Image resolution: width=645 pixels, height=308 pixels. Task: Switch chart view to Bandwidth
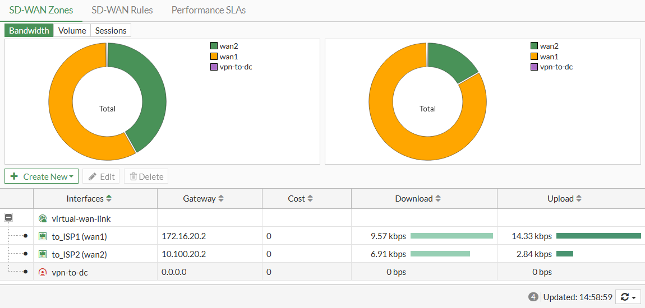click(29, 31)
